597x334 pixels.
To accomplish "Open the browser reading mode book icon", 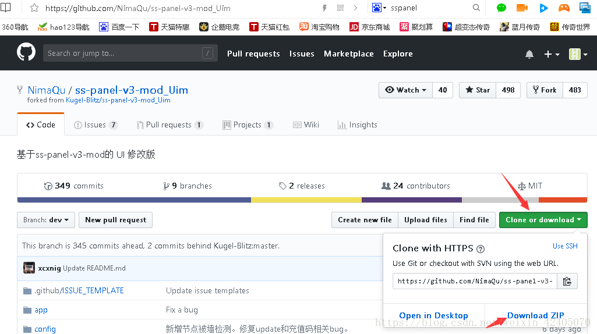I will coord(6,8).
